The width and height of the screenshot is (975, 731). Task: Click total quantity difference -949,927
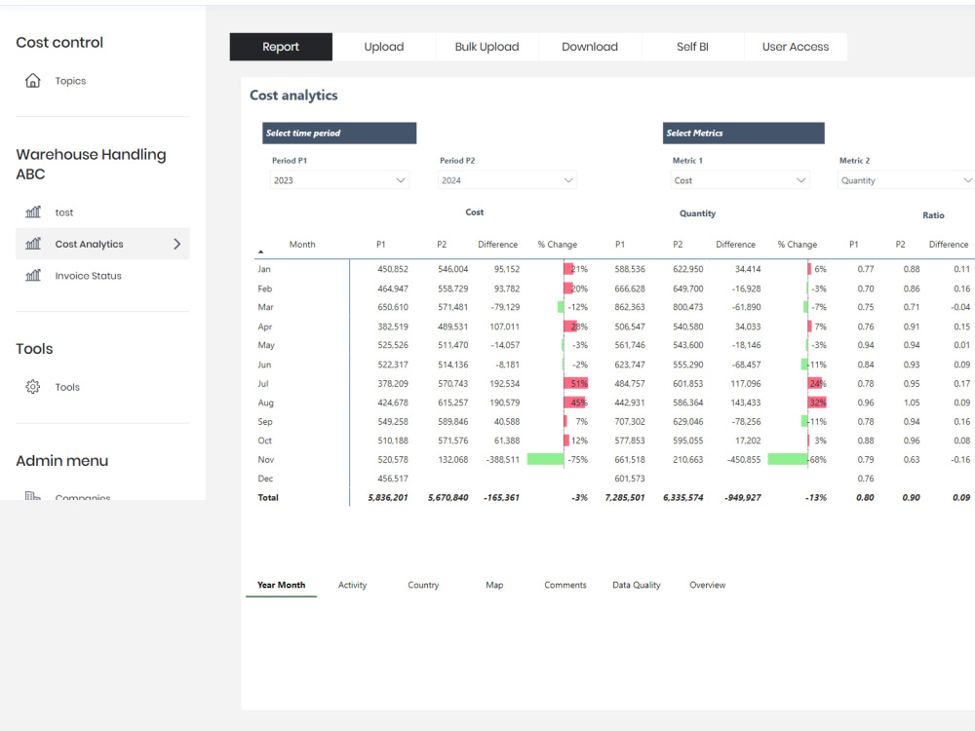(x=742, y=497)
